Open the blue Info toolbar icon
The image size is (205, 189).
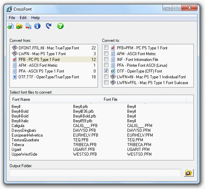[x=37, y=26]
